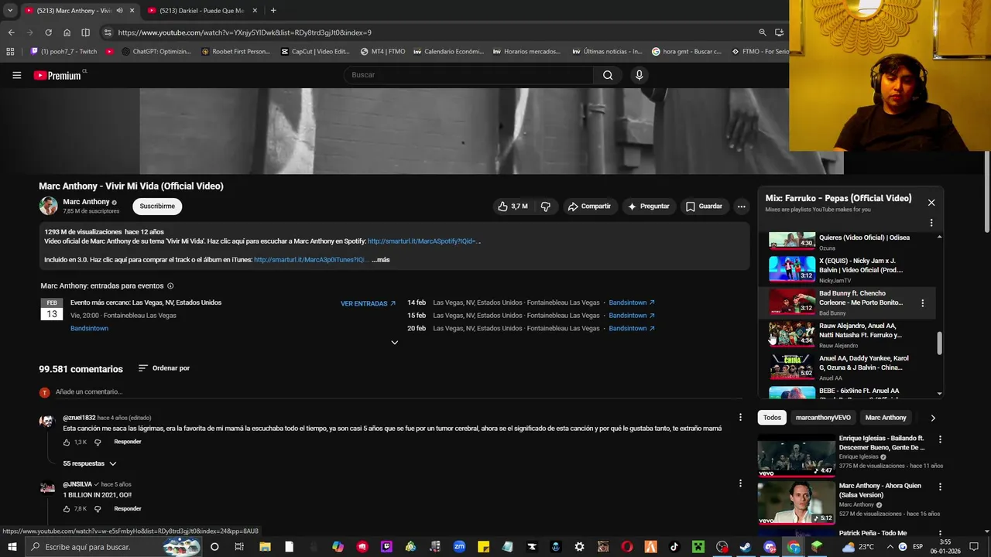Mute the Marc Anthony tab audio icon
The height and width of the screenshot is (557, 991).
click(119, 11)
